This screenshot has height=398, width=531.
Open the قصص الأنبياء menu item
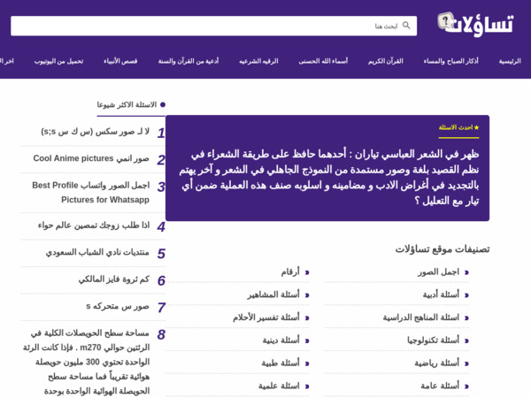click(x=120, y=61)
